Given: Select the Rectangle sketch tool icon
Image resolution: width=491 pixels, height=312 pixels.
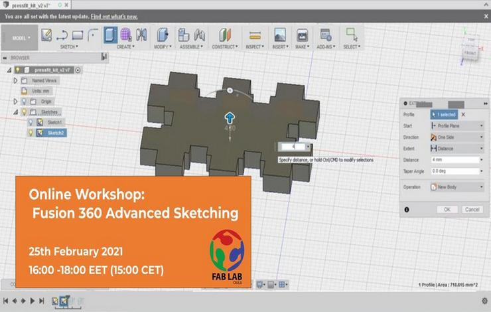Looking at the screenshot, I should 78,35.
